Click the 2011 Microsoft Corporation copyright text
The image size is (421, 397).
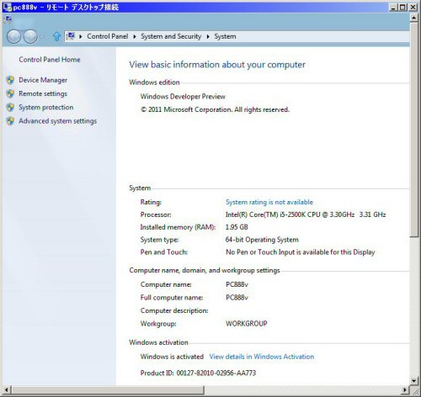[215, 109]
